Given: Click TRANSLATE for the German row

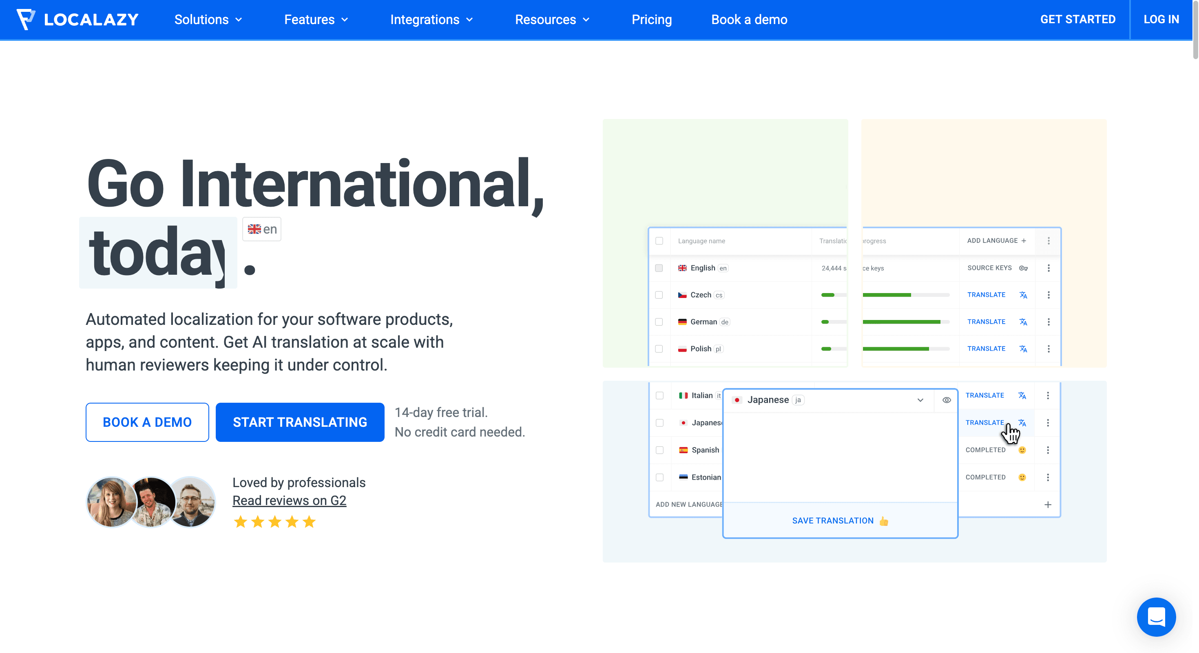Looking at the screenshot, I should pos(986,322).
